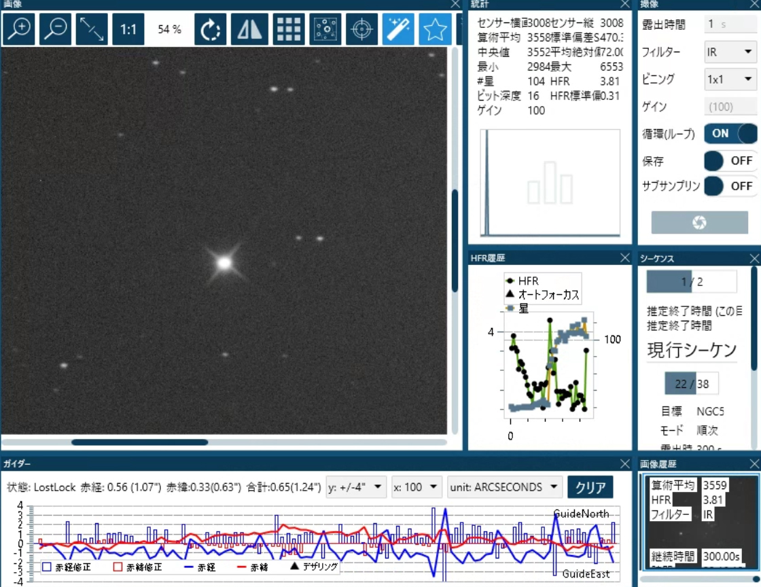Screen dimensions: 761x587
Task: Turn off the 循環(ループ) loop switch
Action: [730, 133]
